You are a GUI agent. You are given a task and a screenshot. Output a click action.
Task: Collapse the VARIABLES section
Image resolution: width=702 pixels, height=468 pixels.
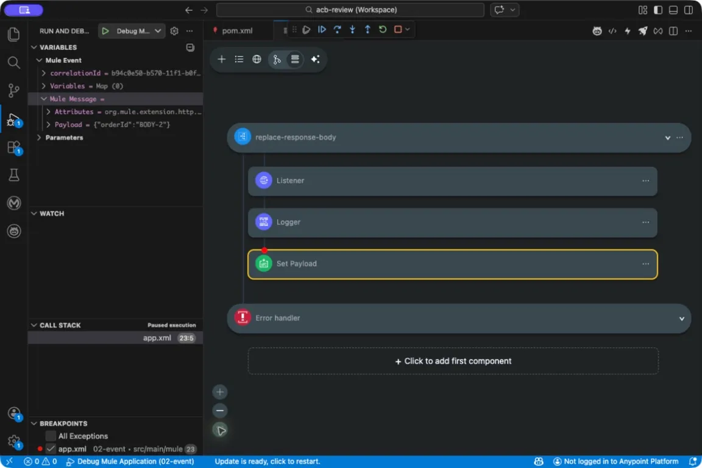(x=34, y=47)
